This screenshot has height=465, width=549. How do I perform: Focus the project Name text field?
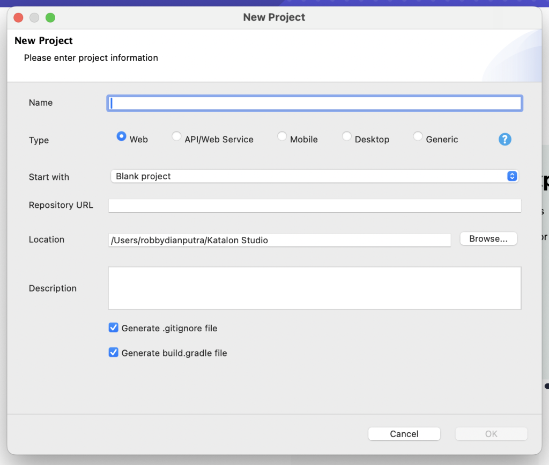pos(315,103)
